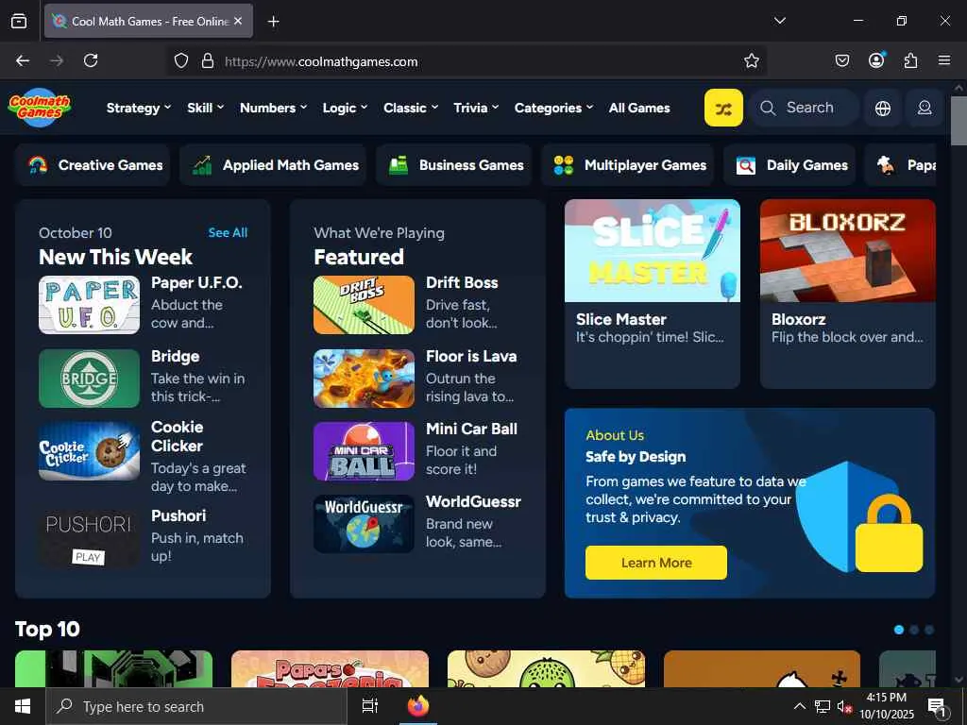Expand the Numbers menu

pyautogui.click(x=273, y=108)
